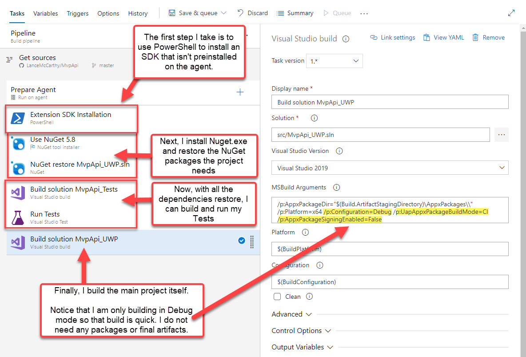
Task: Click the Display name input field
Action: [x=390, y=102]
